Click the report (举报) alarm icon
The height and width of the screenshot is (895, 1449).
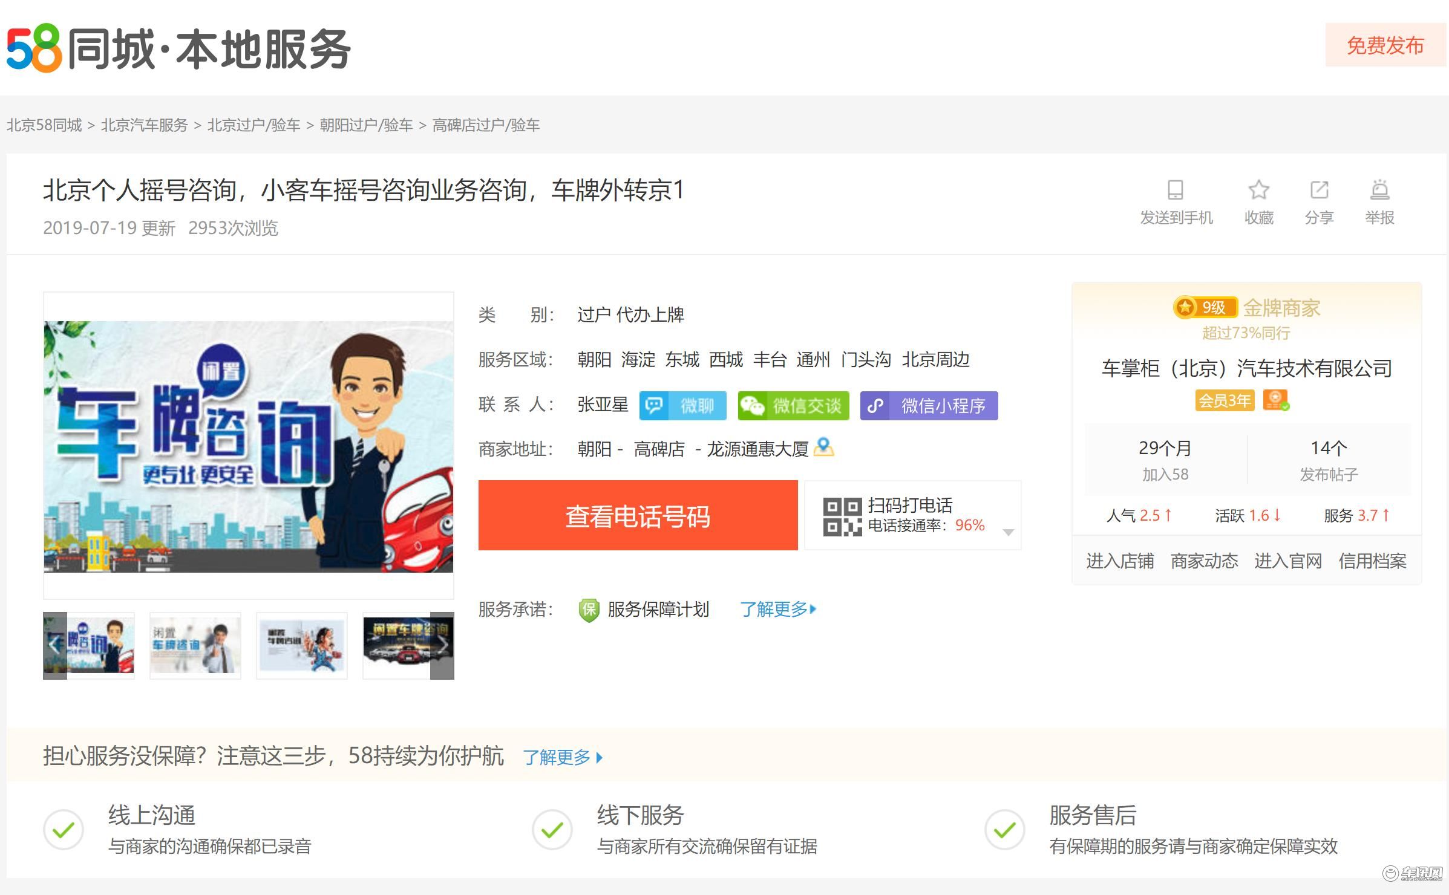1379,190
